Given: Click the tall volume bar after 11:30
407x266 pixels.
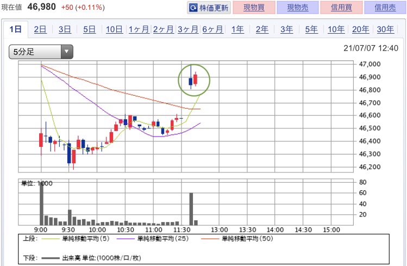Looking at the screenshot, I should coord(191,209).
